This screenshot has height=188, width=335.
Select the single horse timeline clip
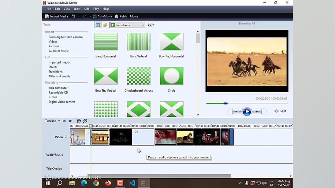[x=185, y=137]
